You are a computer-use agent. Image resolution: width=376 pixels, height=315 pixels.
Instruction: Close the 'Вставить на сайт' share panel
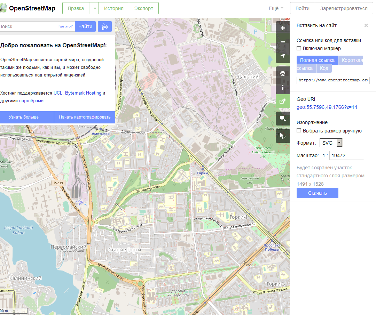(x=366, y=25)
